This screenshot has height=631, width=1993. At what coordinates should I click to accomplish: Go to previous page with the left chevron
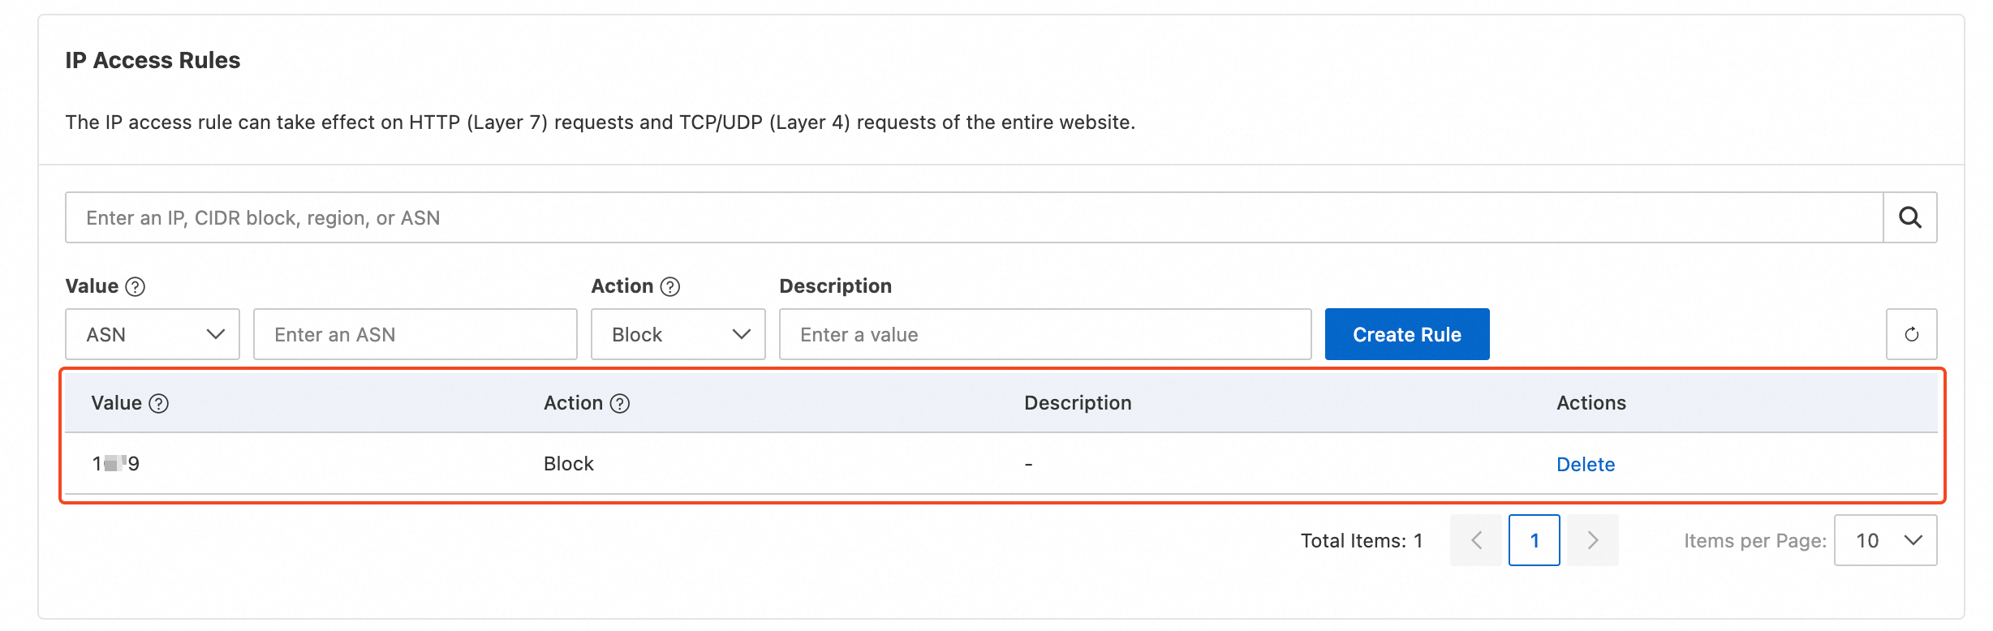tap(1476, 540)
